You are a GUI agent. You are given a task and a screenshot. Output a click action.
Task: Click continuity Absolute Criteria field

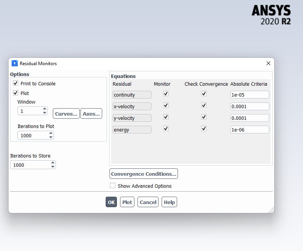coord(249,95)
